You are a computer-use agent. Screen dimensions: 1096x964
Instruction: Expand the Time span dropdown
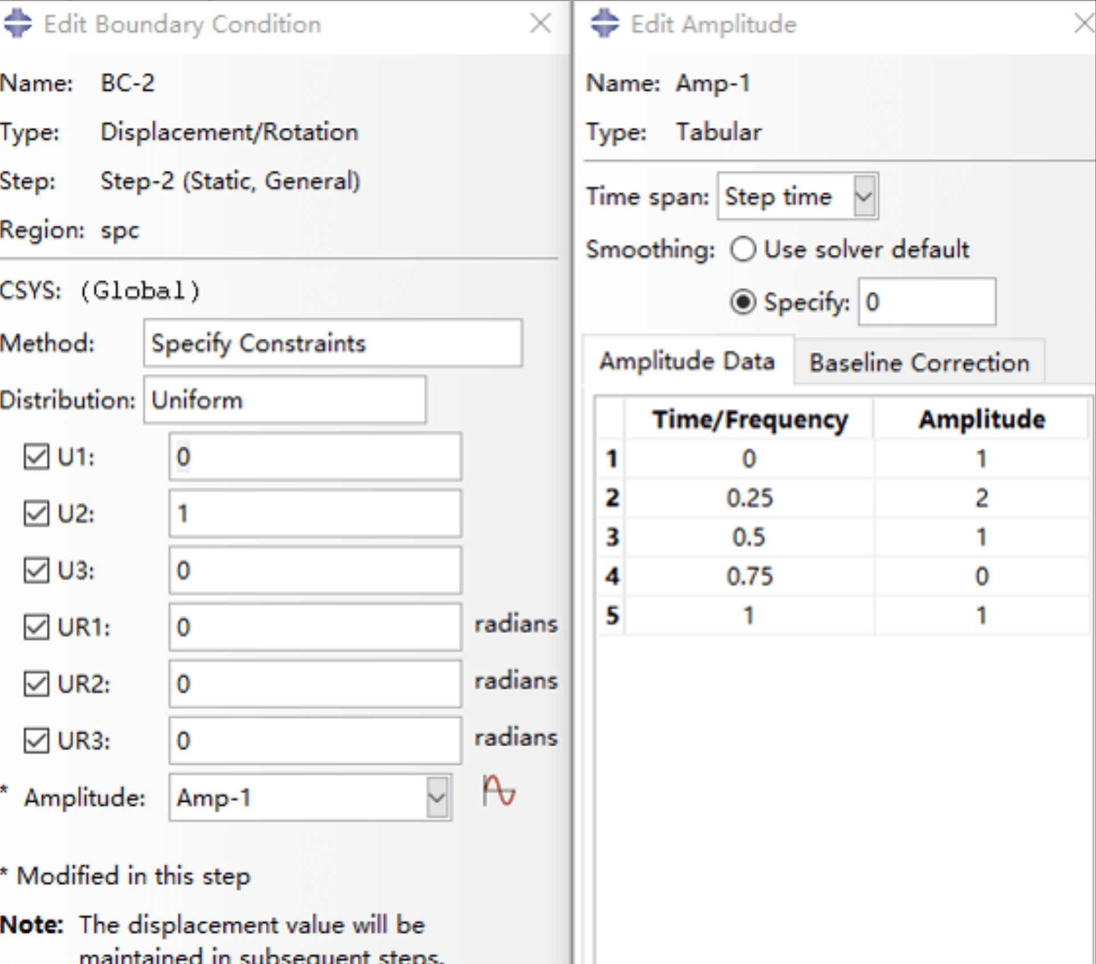[864, 197]
